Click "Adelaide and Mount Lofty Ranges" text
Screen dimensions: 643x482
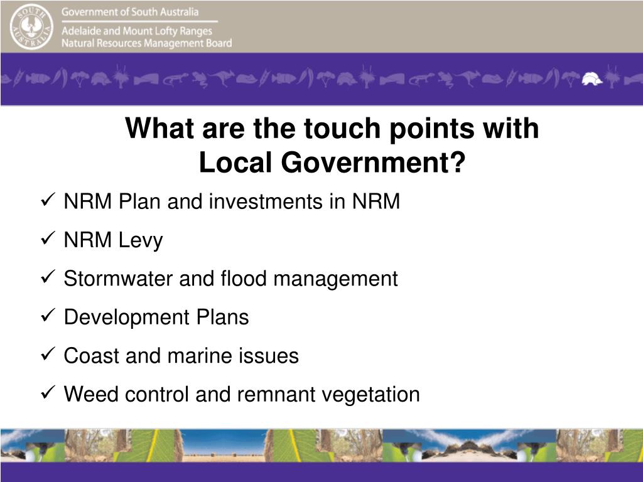pos(137,31)
